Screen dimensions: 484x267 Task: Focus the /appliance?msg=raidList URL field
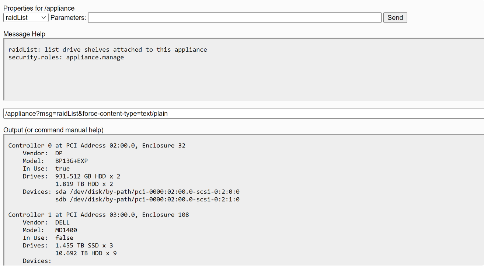pyautogui.click(x=243, y=114)
